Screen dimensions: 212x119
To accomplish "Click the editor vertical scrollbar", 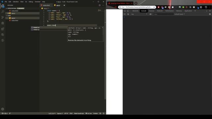I will click(105, 54).
